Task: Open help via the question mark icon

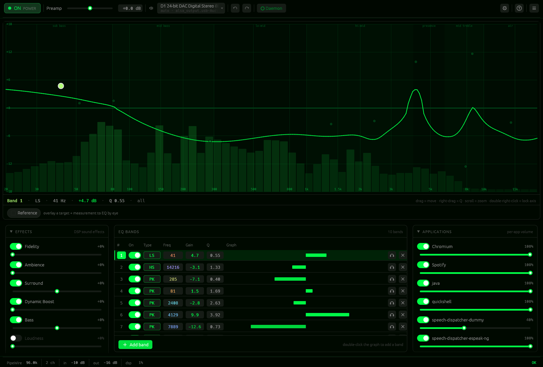Action: (519, 8)
